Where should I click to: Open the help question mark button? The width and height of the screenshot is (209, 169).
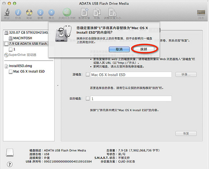pyautogui.click(x=10, y=164)
